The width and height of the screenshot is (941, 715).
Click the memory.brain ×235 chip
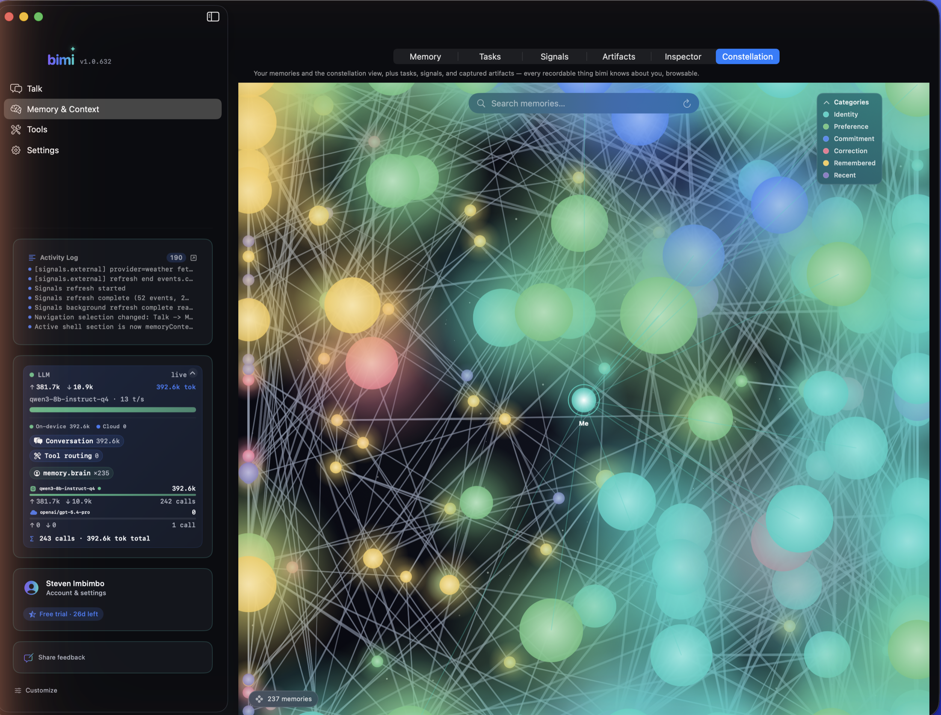click(x=71, y=473)
